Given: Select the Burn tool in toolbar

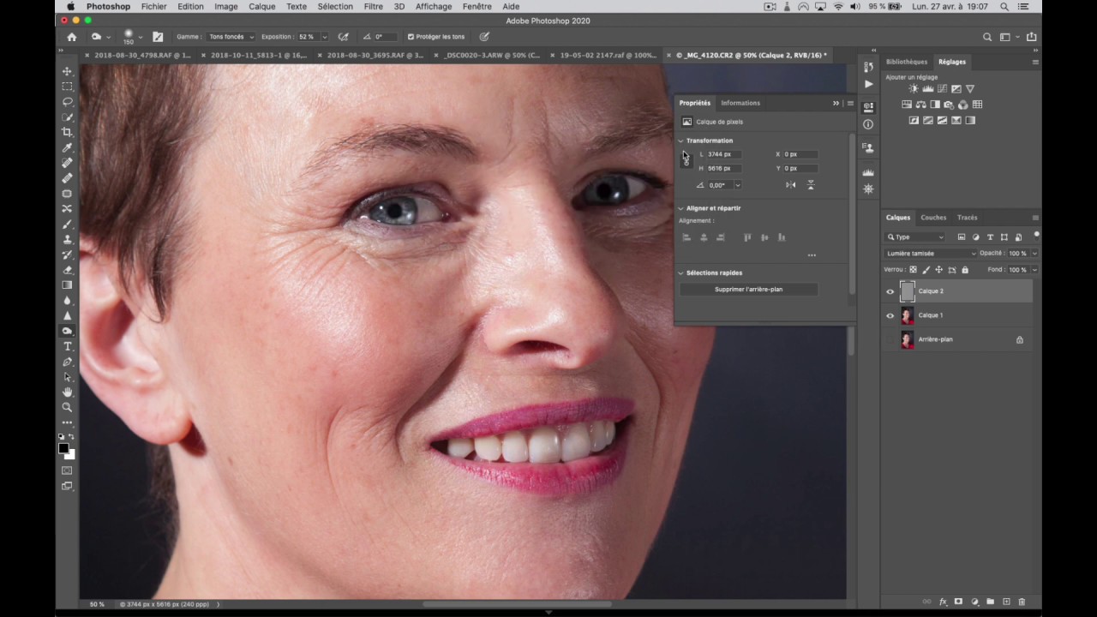Looking at the screenshot, I should (x=68, y=331).
